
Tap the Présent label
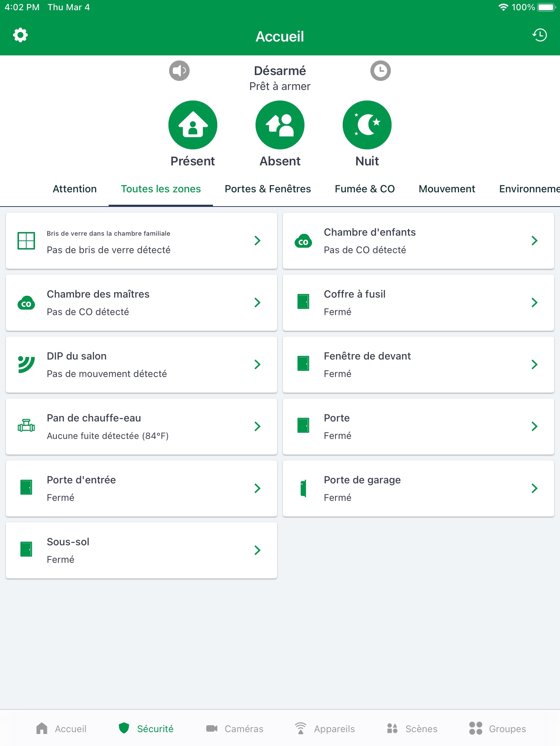click(x=193, y=161)
